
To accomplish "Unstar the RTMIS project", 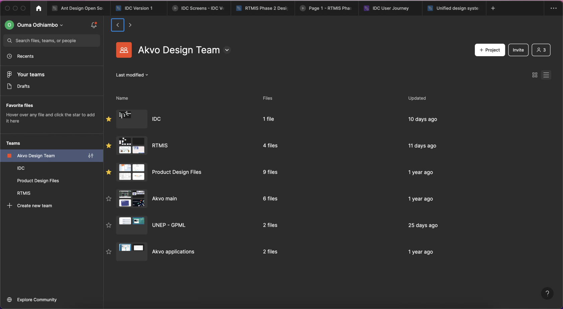I will [x=109, y=145].
